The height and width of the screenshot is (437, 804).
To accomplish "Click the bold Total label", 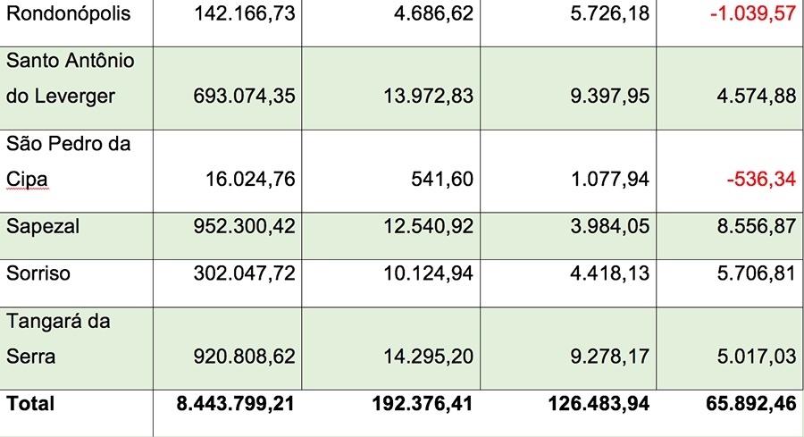I will tap(30, 404).
